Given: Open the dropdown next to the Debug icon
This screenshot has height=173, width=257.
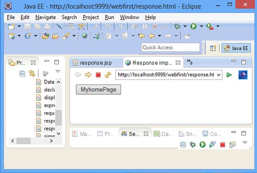Looking at the screenshot, I should (x=185, y=26).
